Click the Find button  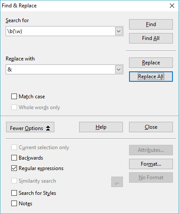tap(151, 24)
